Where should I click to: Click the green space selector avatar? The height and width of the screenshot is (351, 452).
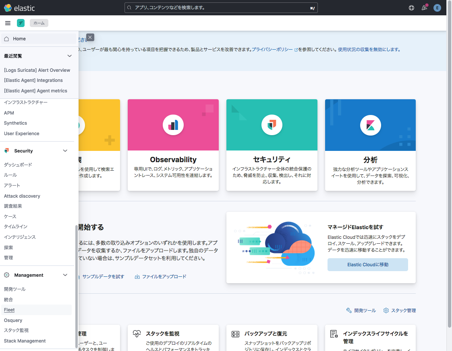21,23
